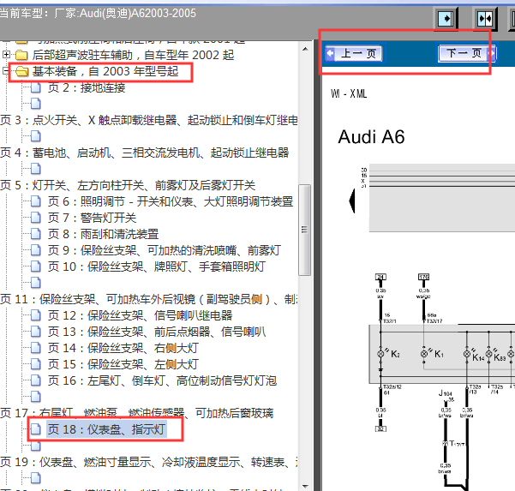The width and height of the screenshot is (515, 491).
Task: Click document icon beside 页 18
Action: 36,429
